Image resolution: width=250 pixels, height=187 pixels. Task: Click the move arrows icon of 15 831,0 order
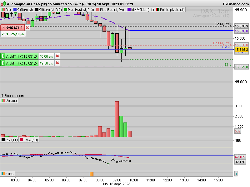pyautogui.click(x=3, y=56)
